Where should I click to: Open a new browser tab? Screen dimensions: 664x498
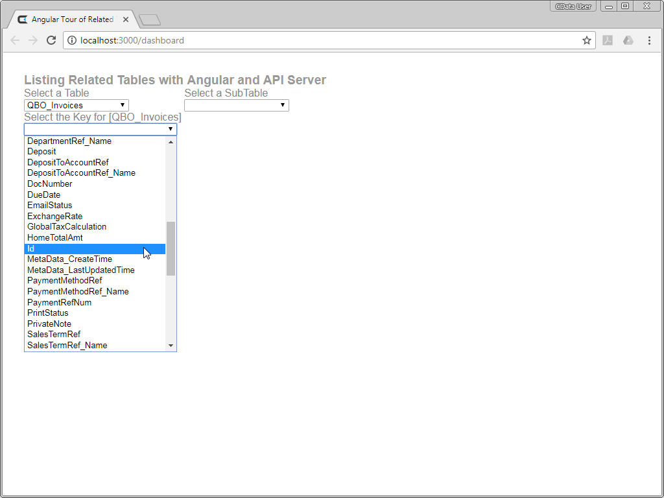click(x=150, y=20)
